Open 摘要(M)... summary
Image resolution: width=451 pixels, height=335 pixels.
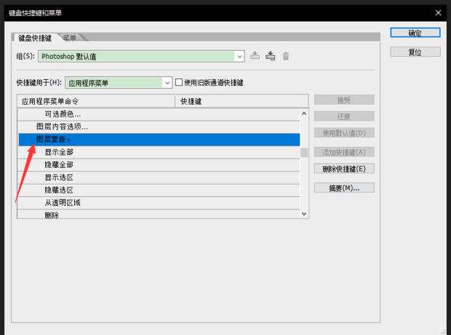(x=344, y=187)
